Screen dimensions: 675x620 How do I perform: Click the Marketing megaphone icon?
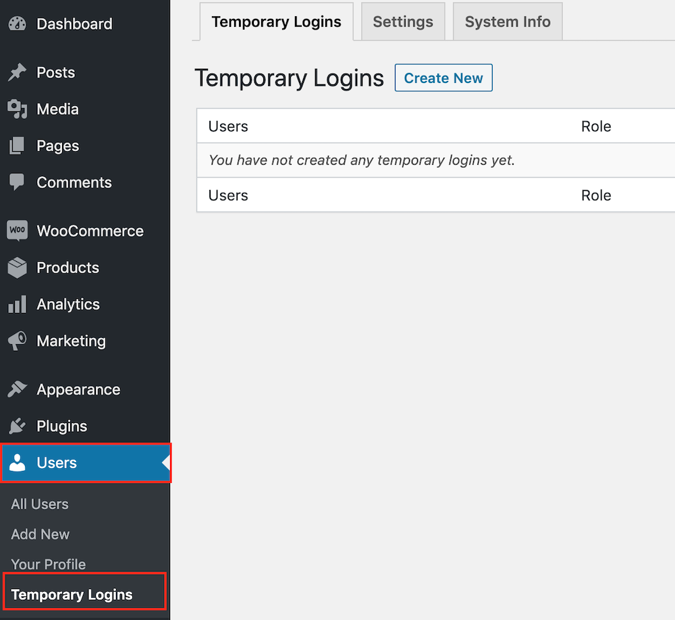click(17, 341)
